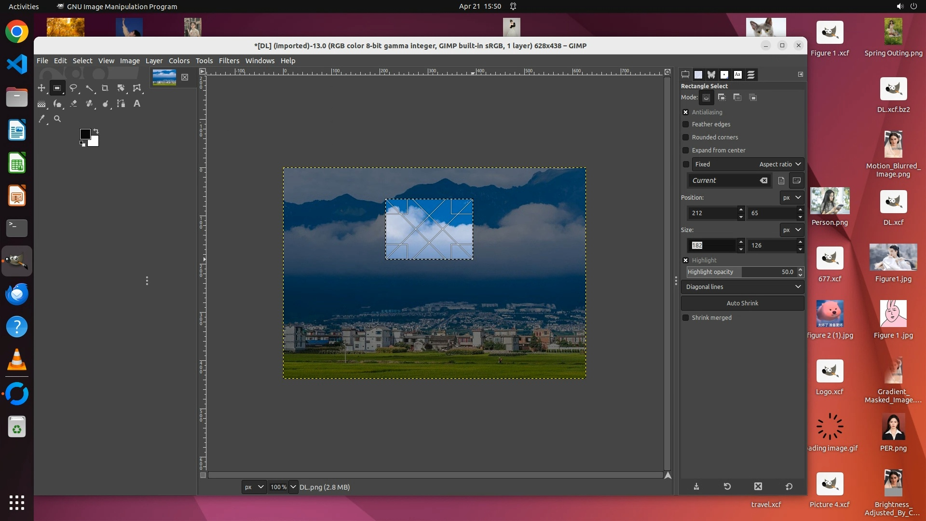This screenshot has width=926, height=521.
Task: Select the Color Picker eyedropper tool
Action: point(41,119)
